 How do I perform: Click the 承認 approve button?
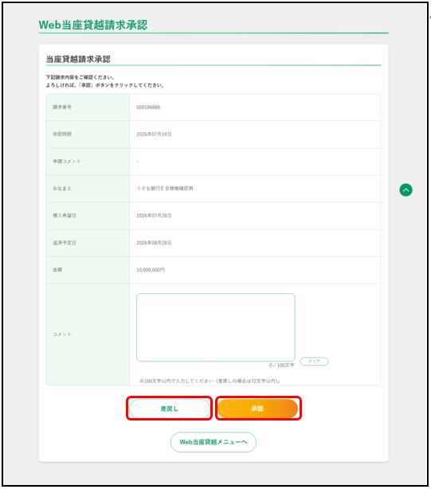[x=257, y=409]
